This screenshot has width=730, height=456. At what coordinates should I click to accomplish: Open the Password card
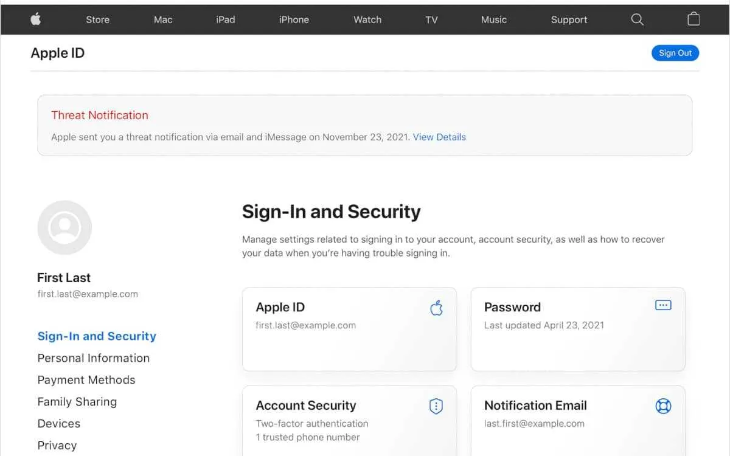(578, 329)
